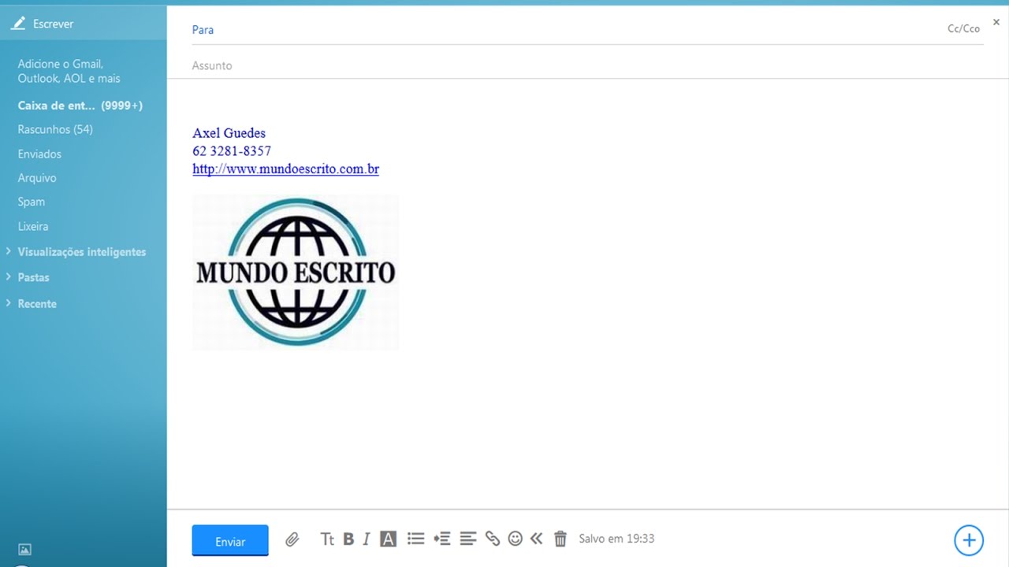Click the Assunto subject field
Screen dimensions: 1009x567
click(587, 66)
